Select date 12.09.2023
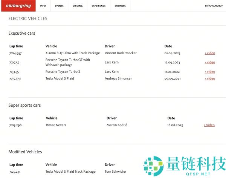 (x=172, y=63)
